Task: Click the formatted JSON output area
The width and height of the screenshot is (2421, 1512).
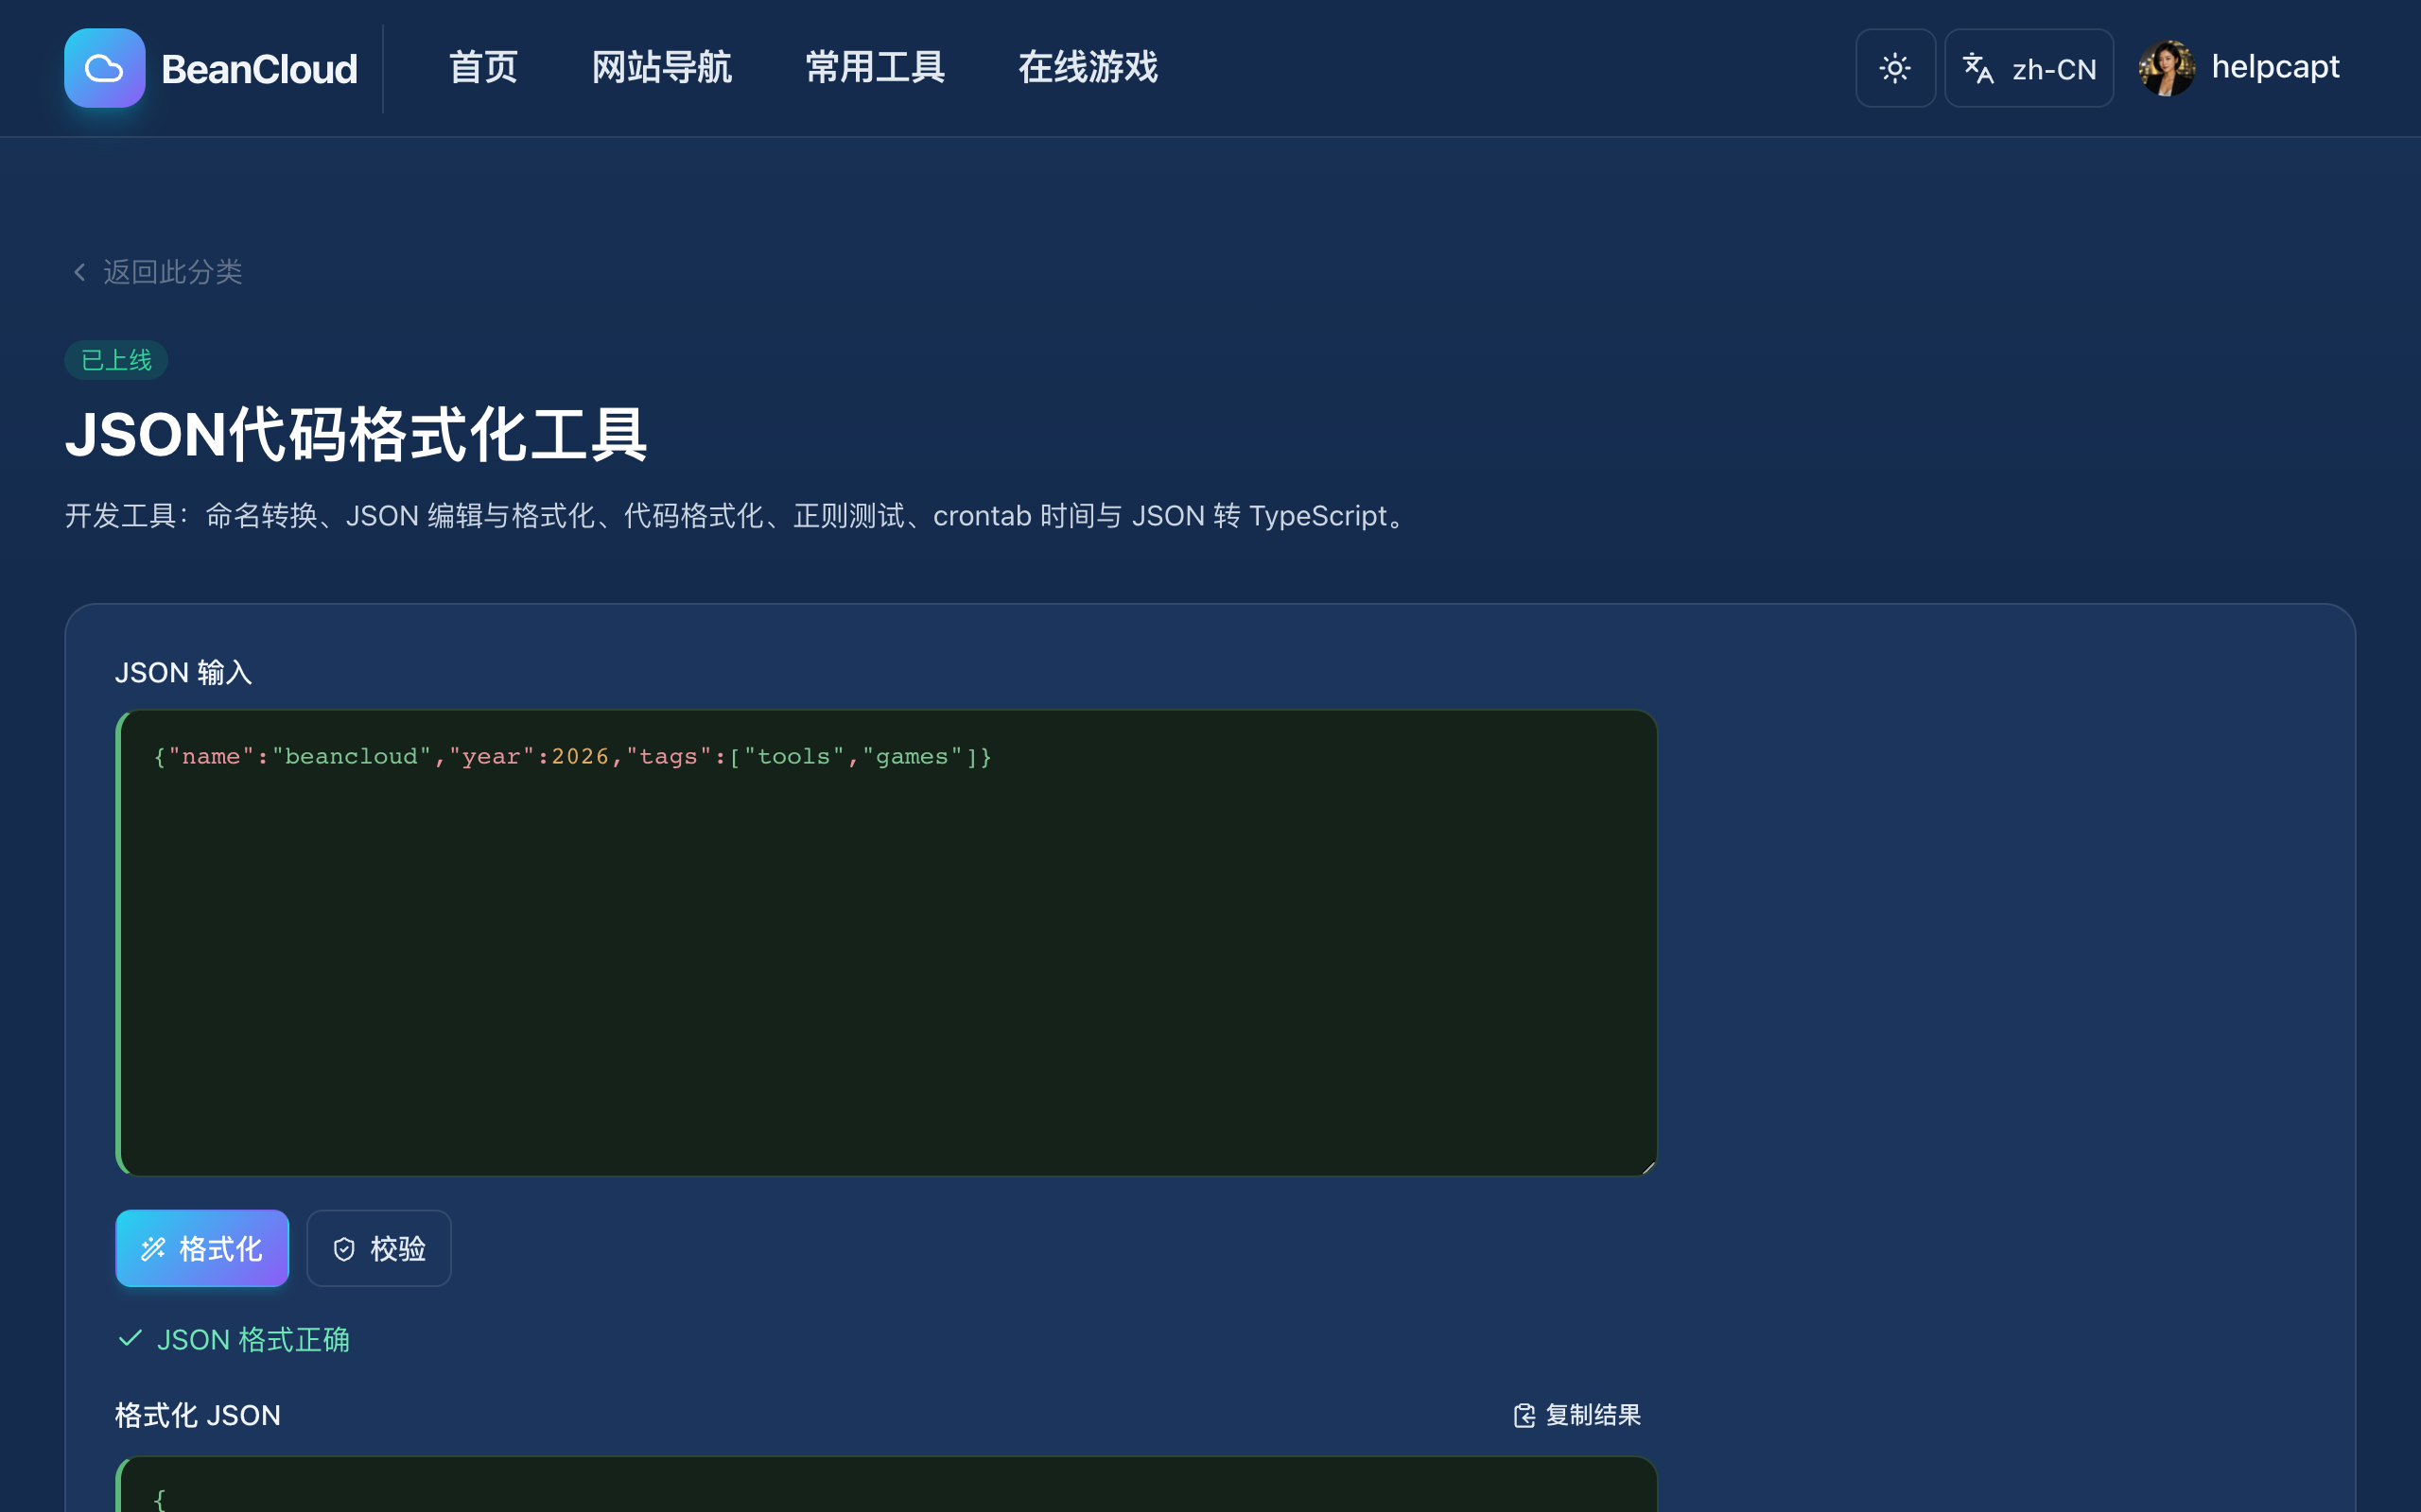Action: point(886,1484)
